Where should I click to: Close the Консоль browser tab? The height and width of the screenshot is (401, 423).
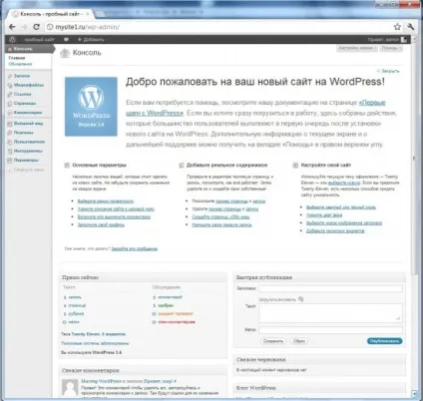point(88,14)
